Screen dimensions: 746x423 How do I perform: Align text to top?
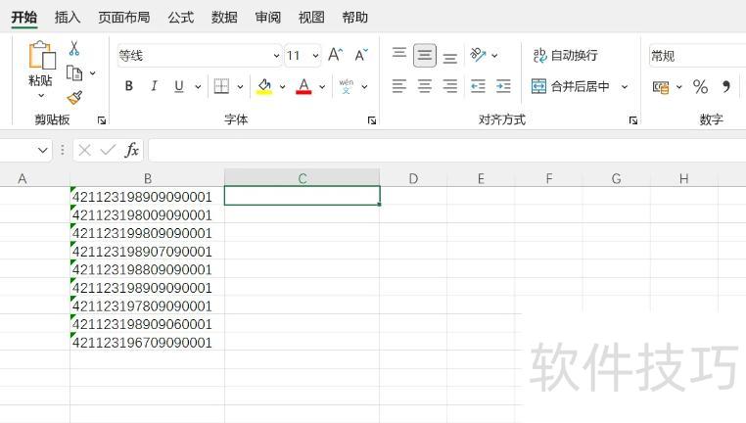point(399,53)
